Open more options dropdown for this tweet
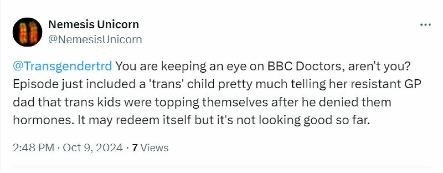This screenshot has width=443, height=173. 425,25
